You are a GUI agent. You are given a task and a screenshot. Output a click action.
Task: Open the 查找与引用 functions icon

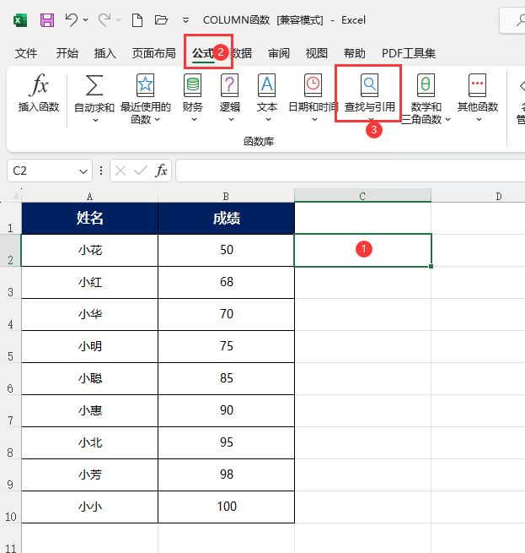[x=369, y=85]
